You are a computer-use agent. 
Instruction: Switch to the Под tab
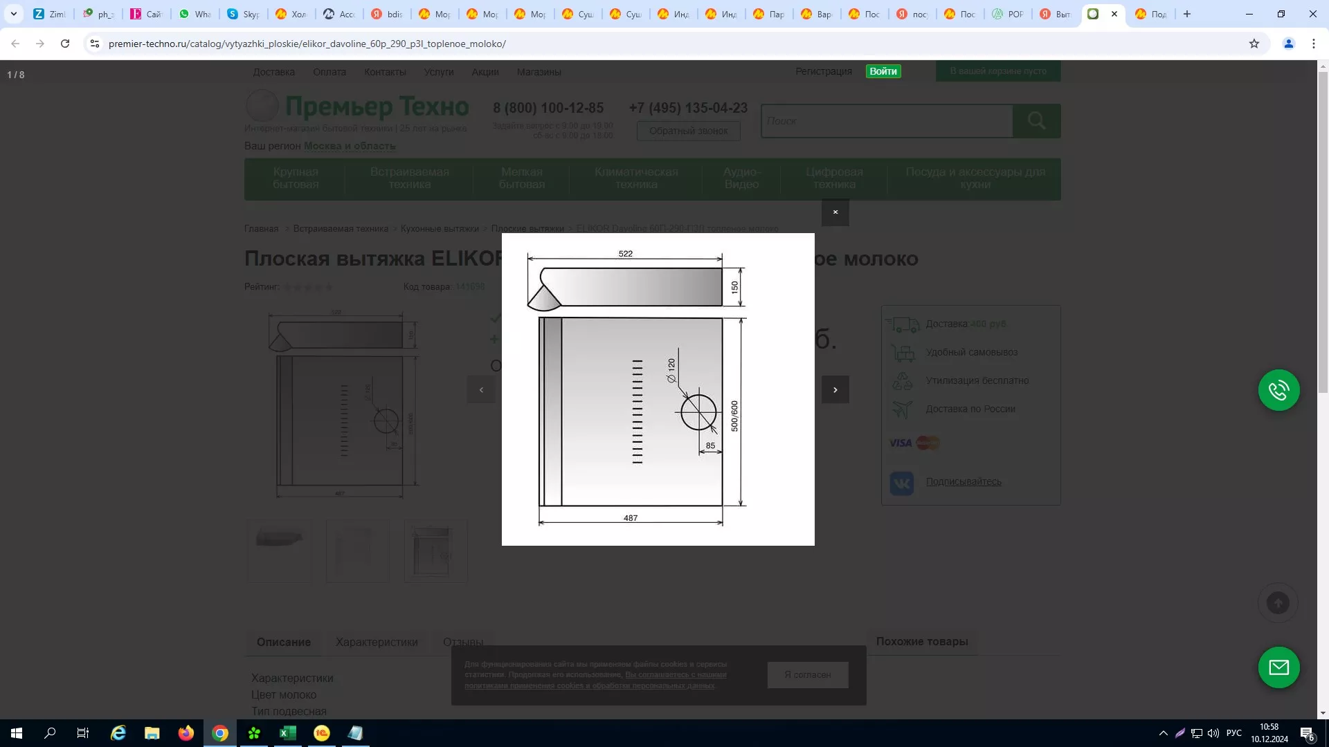tap(1151, 14)
